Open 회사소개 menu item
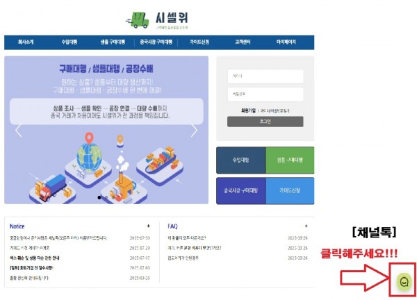 [x=26, y=42]
